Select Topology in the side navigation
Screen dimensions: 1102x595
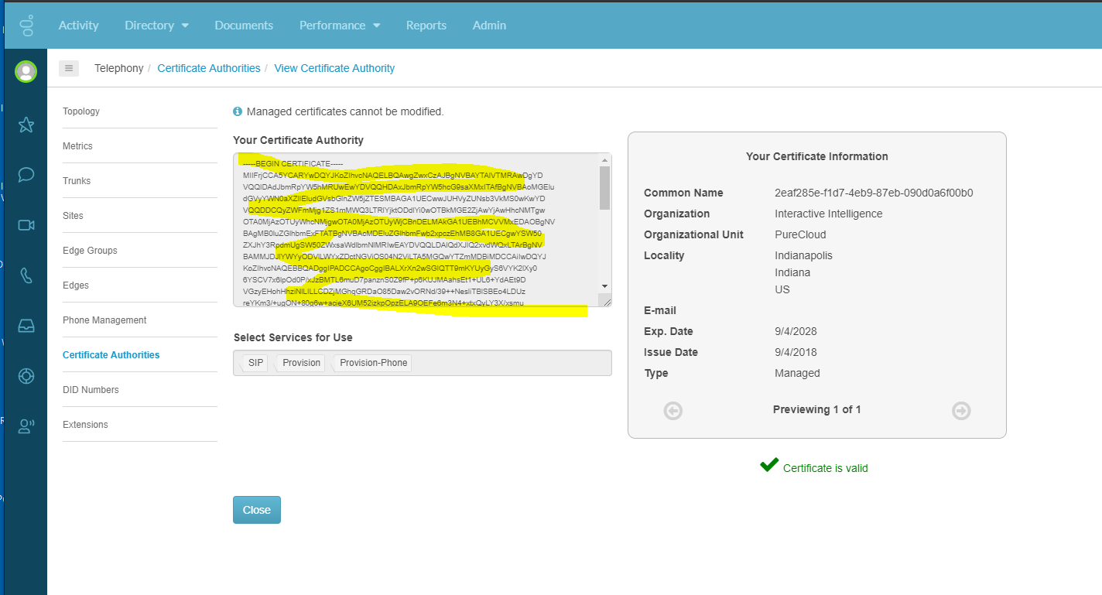pos(81,111)
